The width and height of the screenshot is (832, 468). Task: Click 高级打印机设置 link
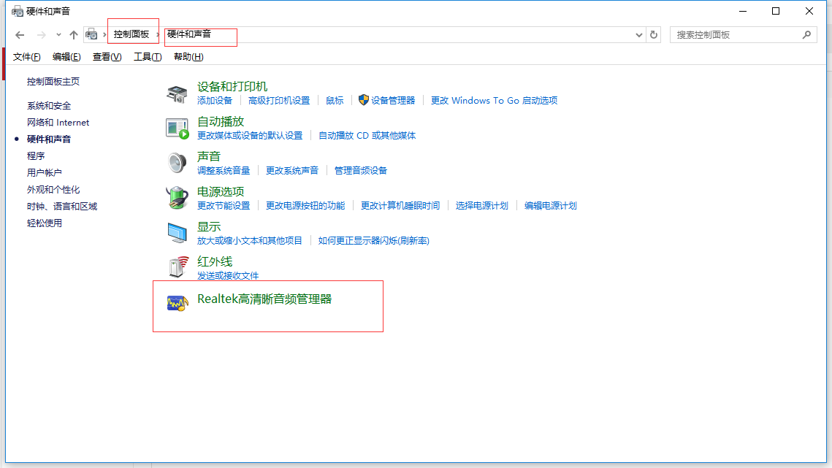tap(278, 100)
